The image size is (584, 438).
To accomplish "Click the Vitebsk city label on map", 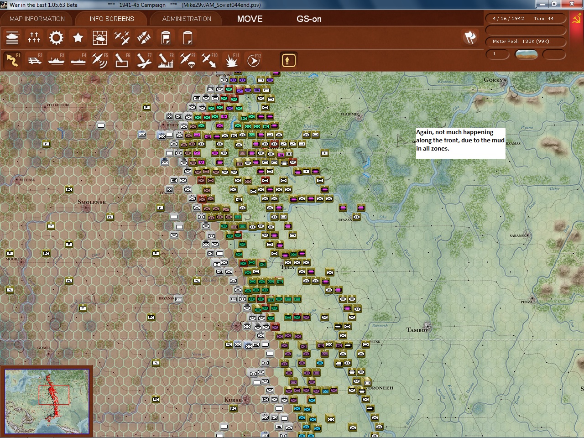I will [x=27, y=180].
